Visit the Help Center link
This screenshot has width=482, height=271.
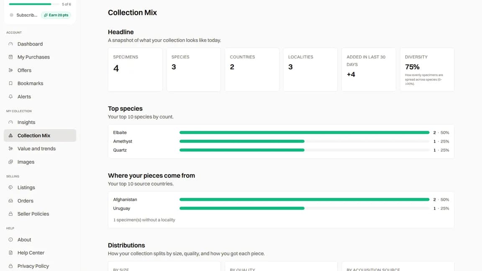[x=40, y=253]
